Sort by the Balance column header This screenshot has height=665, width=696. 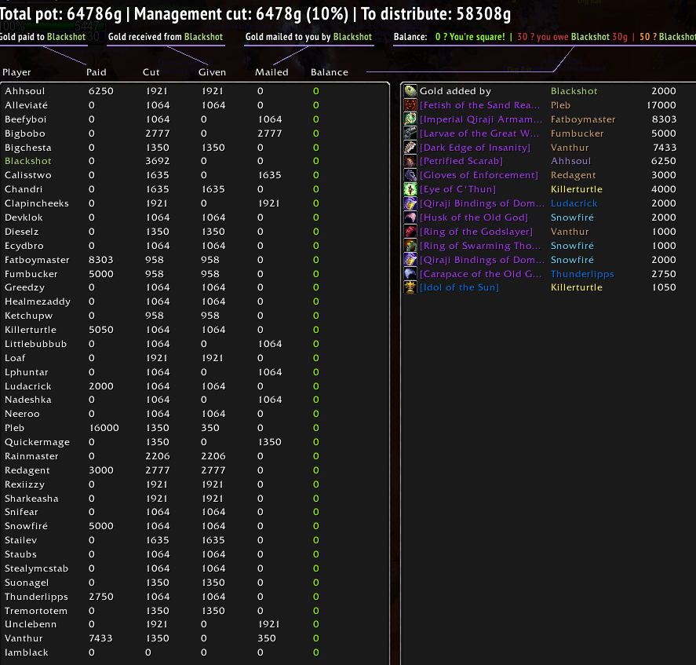click(x=330, y=72)
